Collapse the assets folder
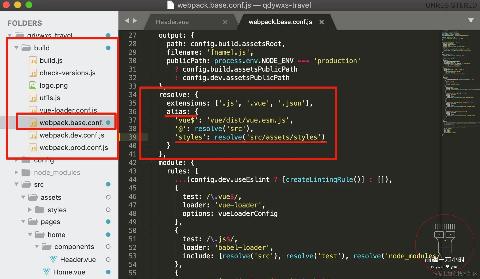Viewport: 480px width, 279px height. tap(23, 197)
